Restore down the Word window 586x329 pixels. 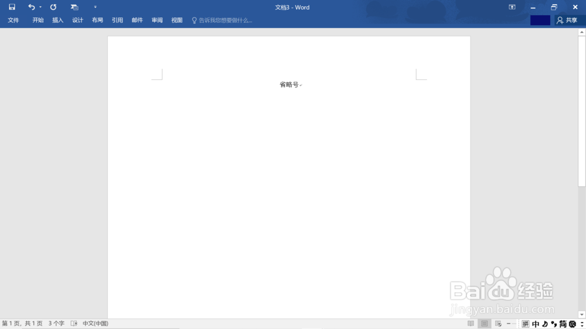[x=554, y=7]
